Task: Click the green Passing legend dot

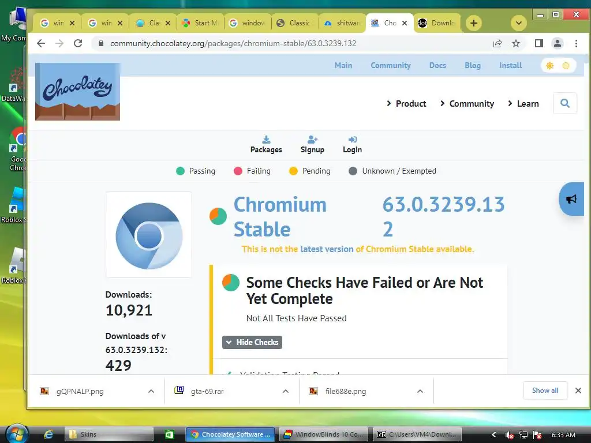Action: coord(180,171)
